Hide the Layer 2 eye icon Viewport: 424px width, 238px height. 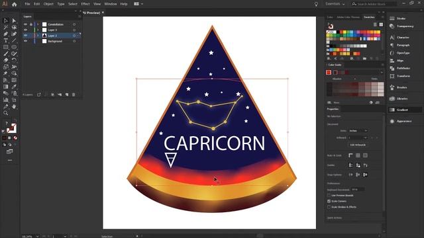click(25, 36)
